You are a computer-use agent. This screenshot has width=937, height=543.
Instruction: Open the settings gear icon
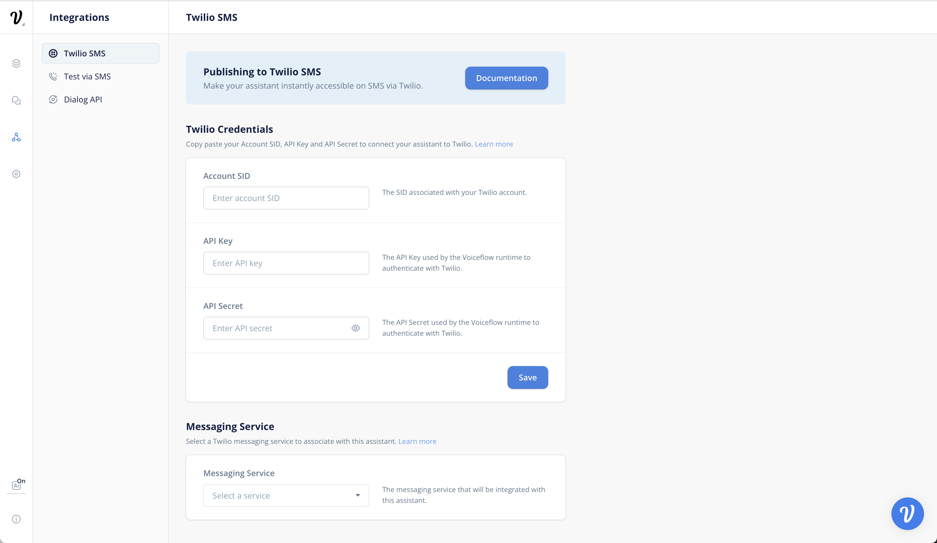[16, 174]
